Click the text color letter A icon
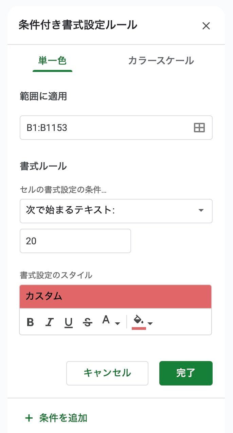Viewport: 233px width, 433px height. tap(106, 320)
